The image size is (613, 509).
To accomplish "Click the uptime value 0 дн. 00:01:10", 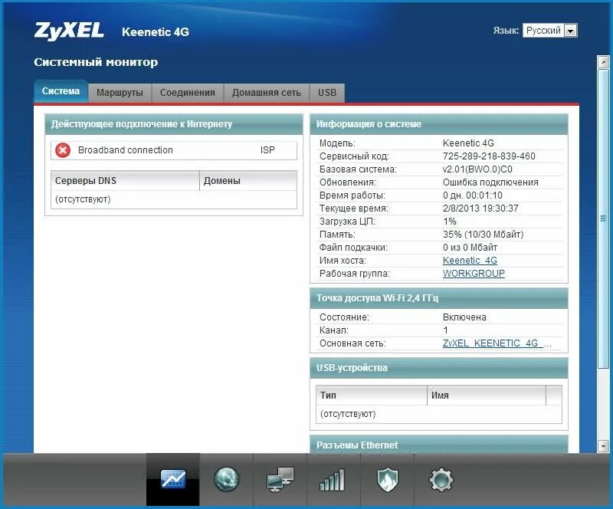I will tap(473, 195).
